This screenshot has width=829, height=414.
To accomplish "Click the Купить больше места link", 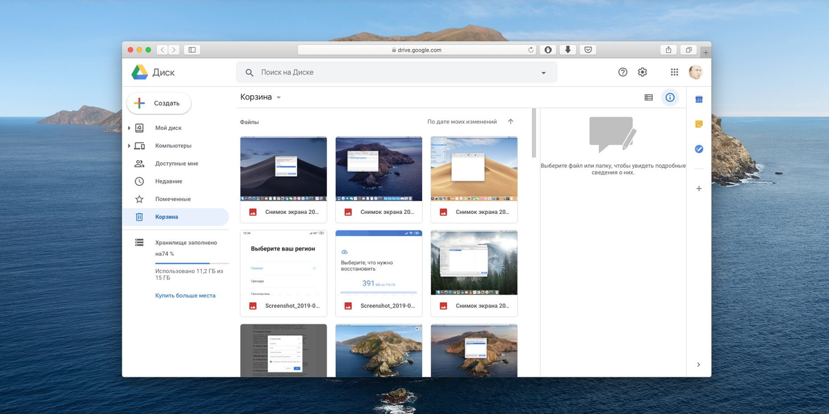I will [185, 295].
